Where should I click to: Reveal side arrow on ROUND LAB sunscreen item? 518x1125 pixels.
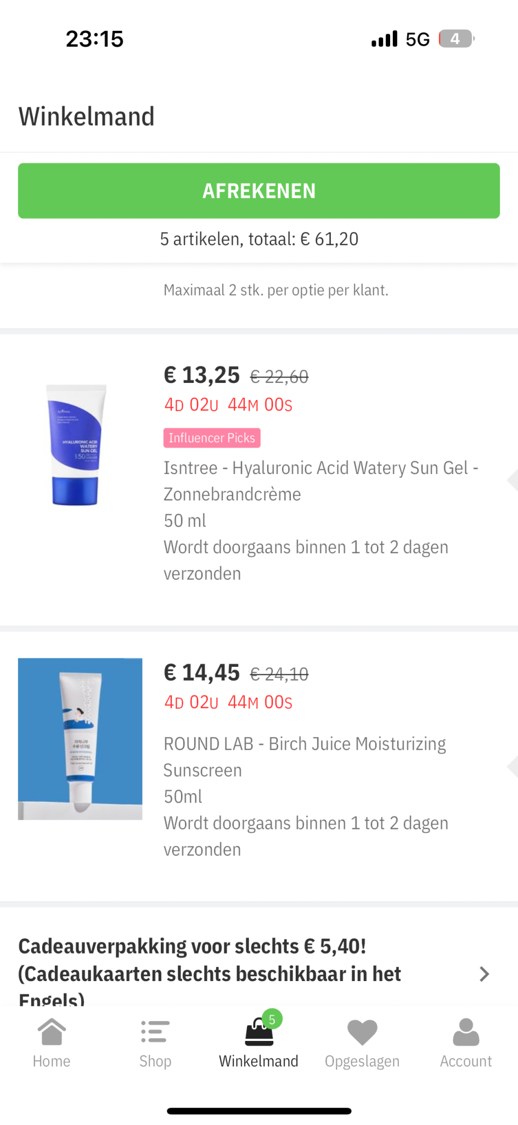pos(512,766)
